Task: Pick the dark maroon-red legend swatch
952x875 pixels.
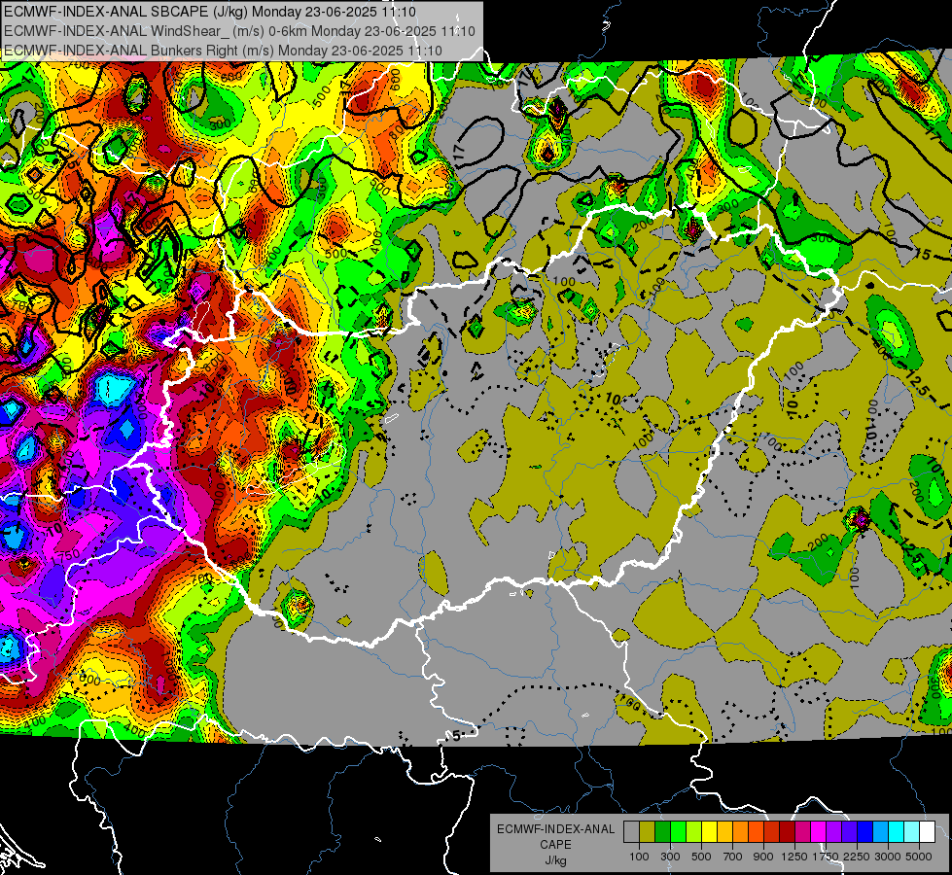Action: click(787, 832)
